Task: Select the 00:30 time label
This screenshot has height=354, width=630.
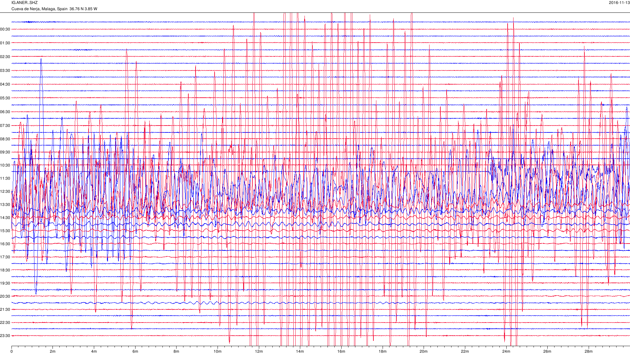Action: tap(5, 29)
